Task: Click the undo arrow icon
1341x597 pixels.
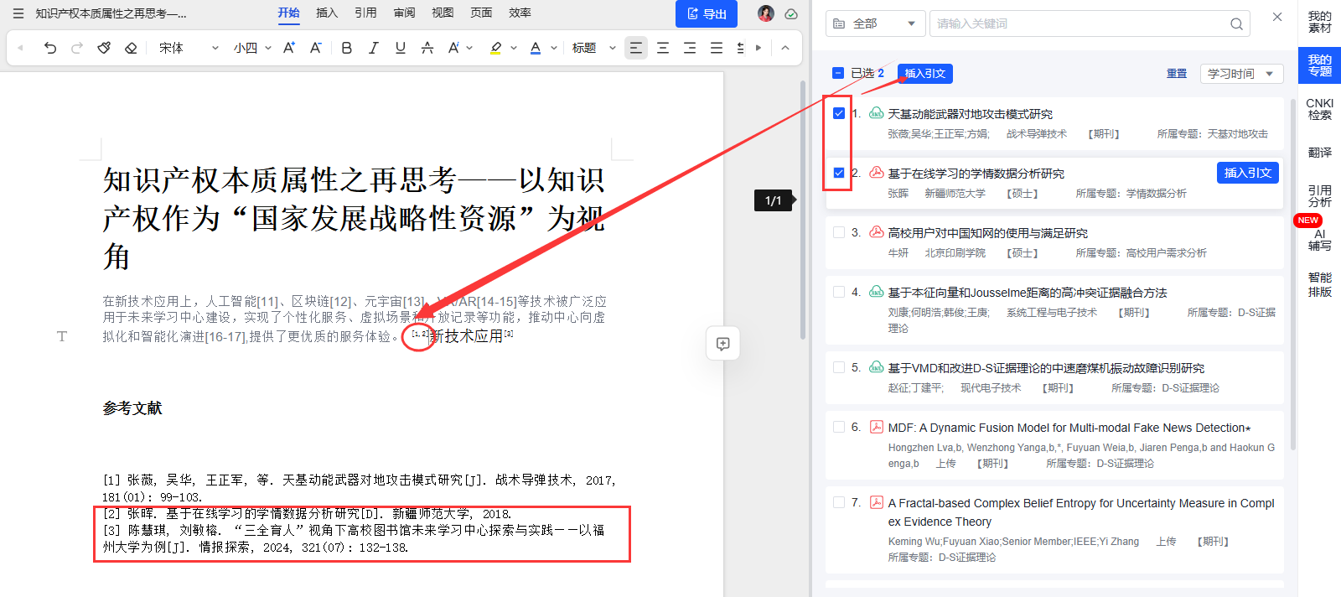Action: coord(50,48)
